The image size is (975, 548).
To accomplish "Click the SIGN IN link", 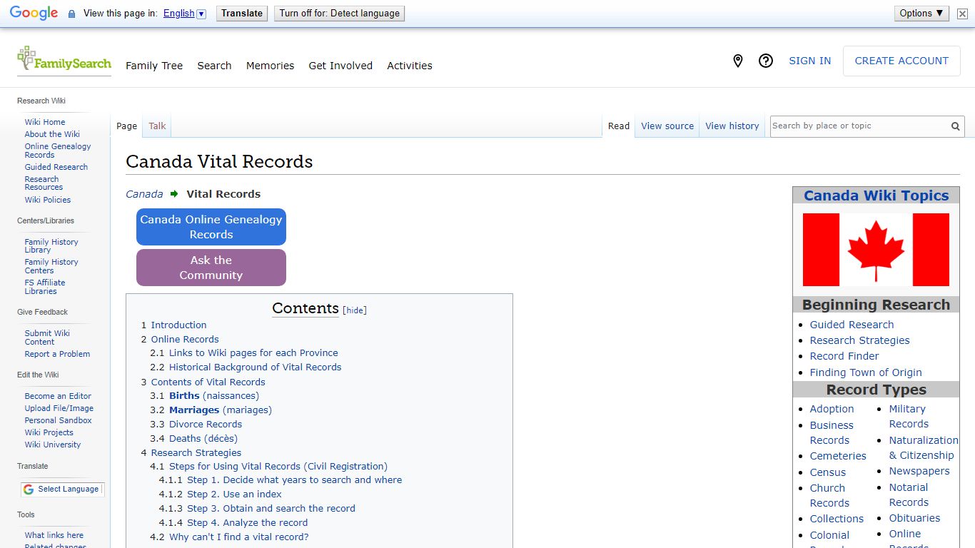I will point(809,61).
